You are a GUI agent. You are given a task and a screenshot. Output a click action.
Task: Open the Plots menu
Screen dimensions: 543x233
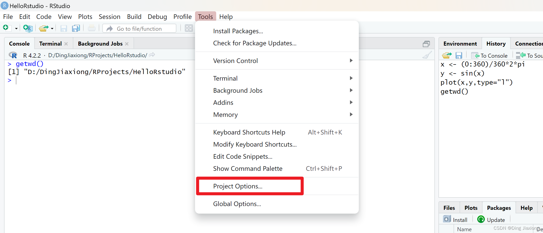(85, 17)
